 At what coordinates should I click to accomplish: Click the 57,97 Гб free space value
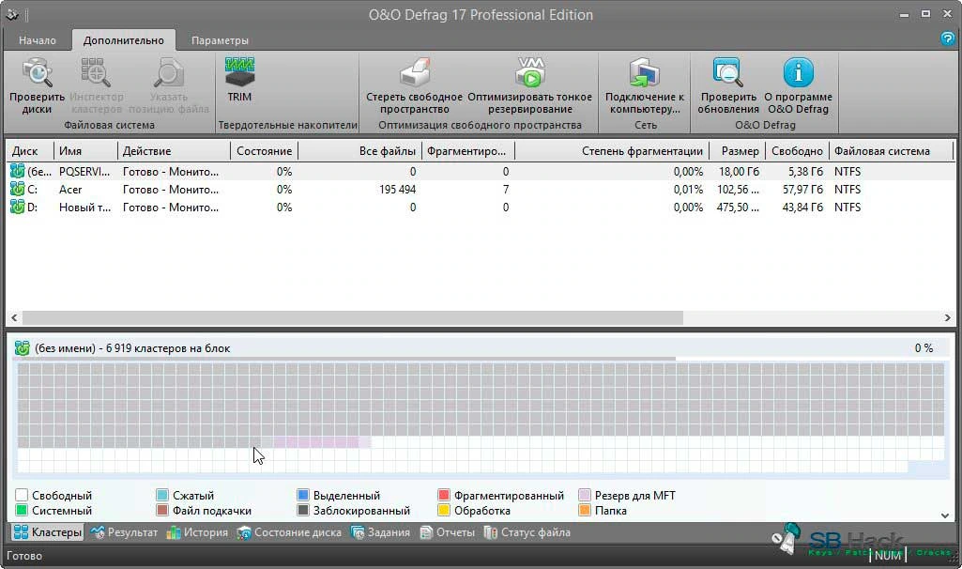(x=802, y=190)
